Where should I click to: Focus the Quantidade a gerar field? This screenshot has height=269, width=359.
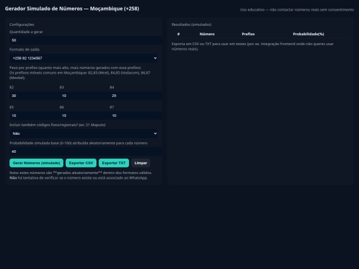pos(86,41)
